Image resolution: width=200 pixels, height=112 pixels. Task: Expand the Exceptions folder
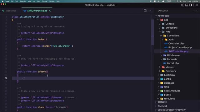[x=160, y=28]
